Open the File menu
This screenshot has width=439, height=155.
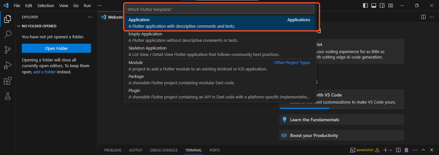click(17, 5)
